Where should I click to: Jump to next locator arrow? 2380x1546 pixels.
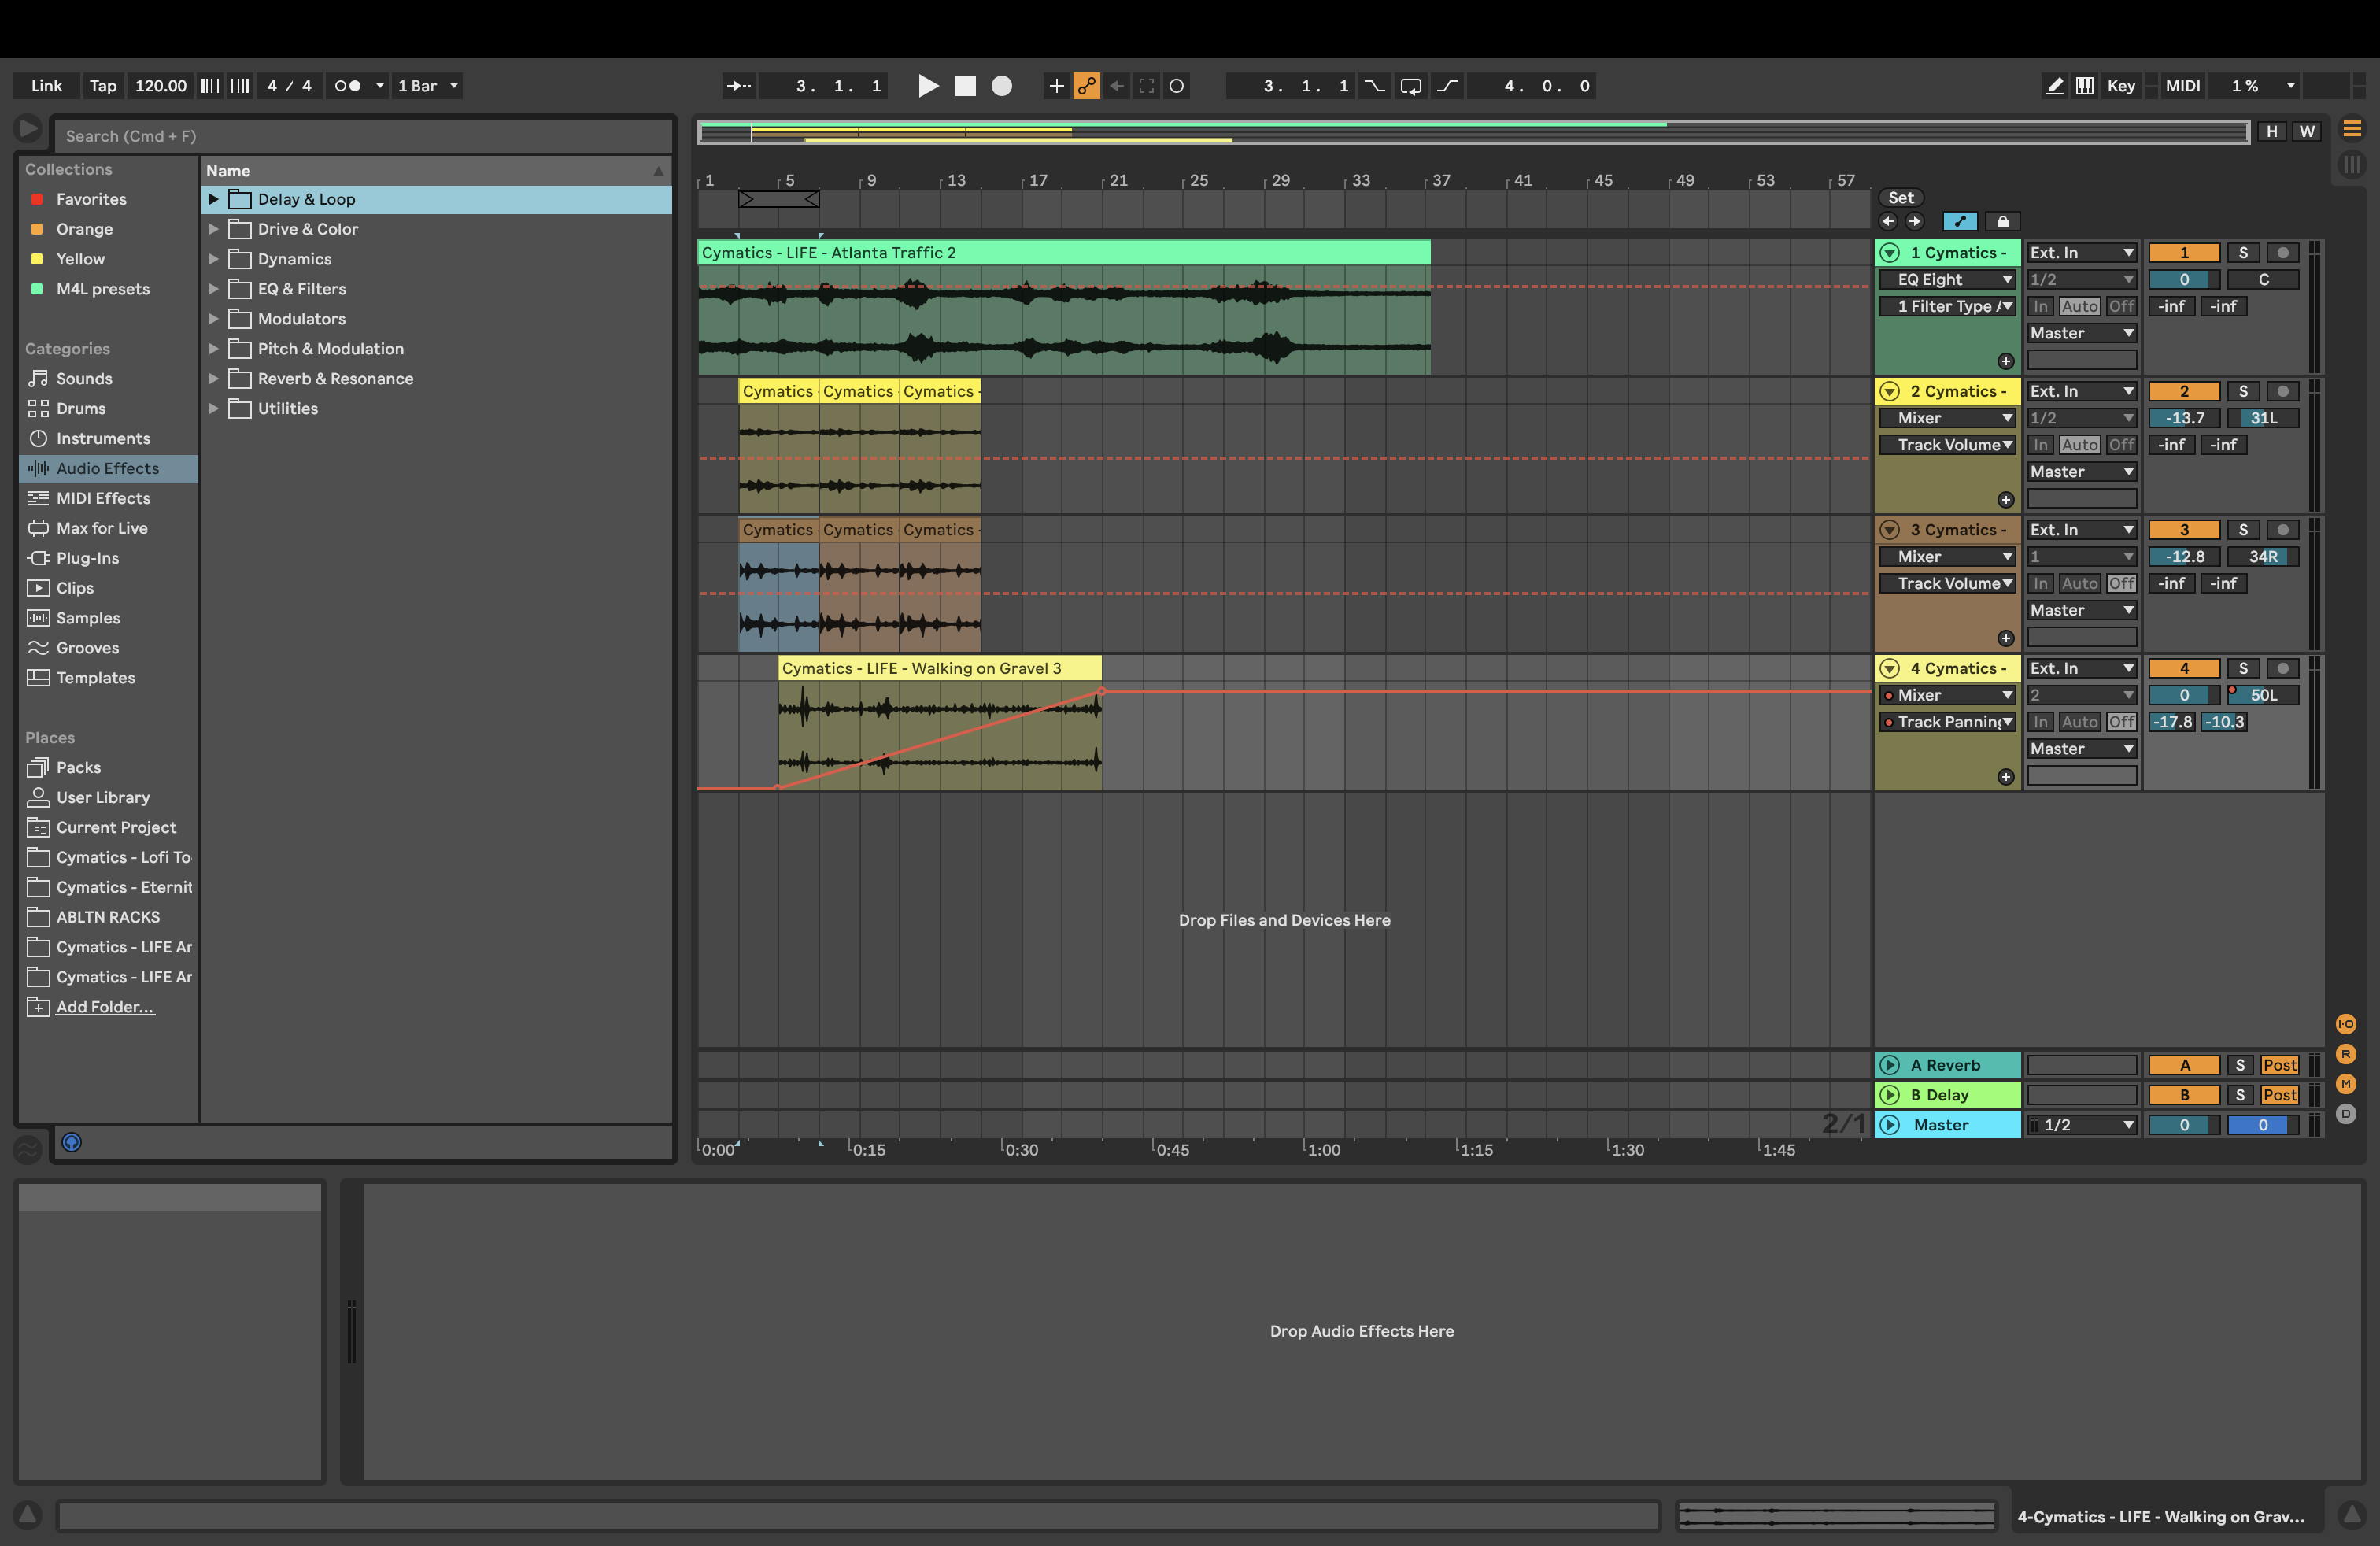[x=1914, y=221]
